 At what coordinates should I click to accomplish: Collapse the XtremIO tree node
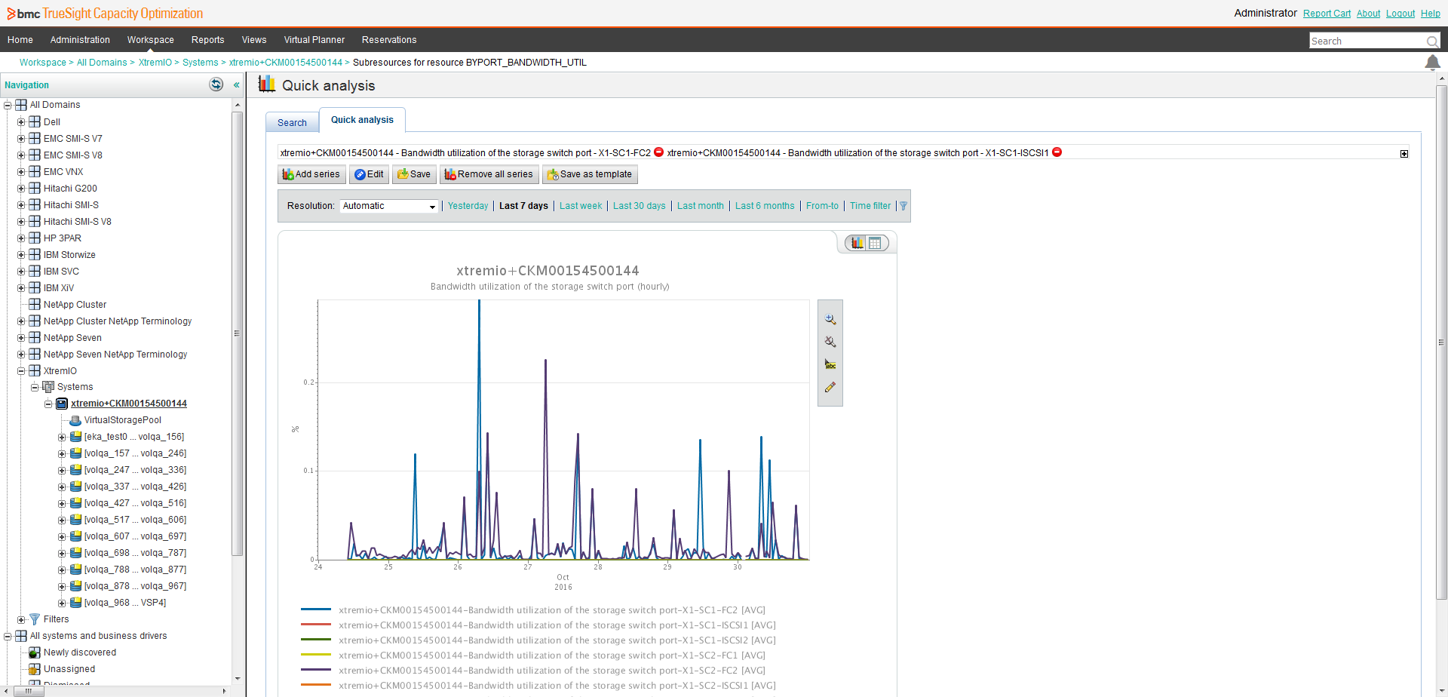(x=21, y=371)
